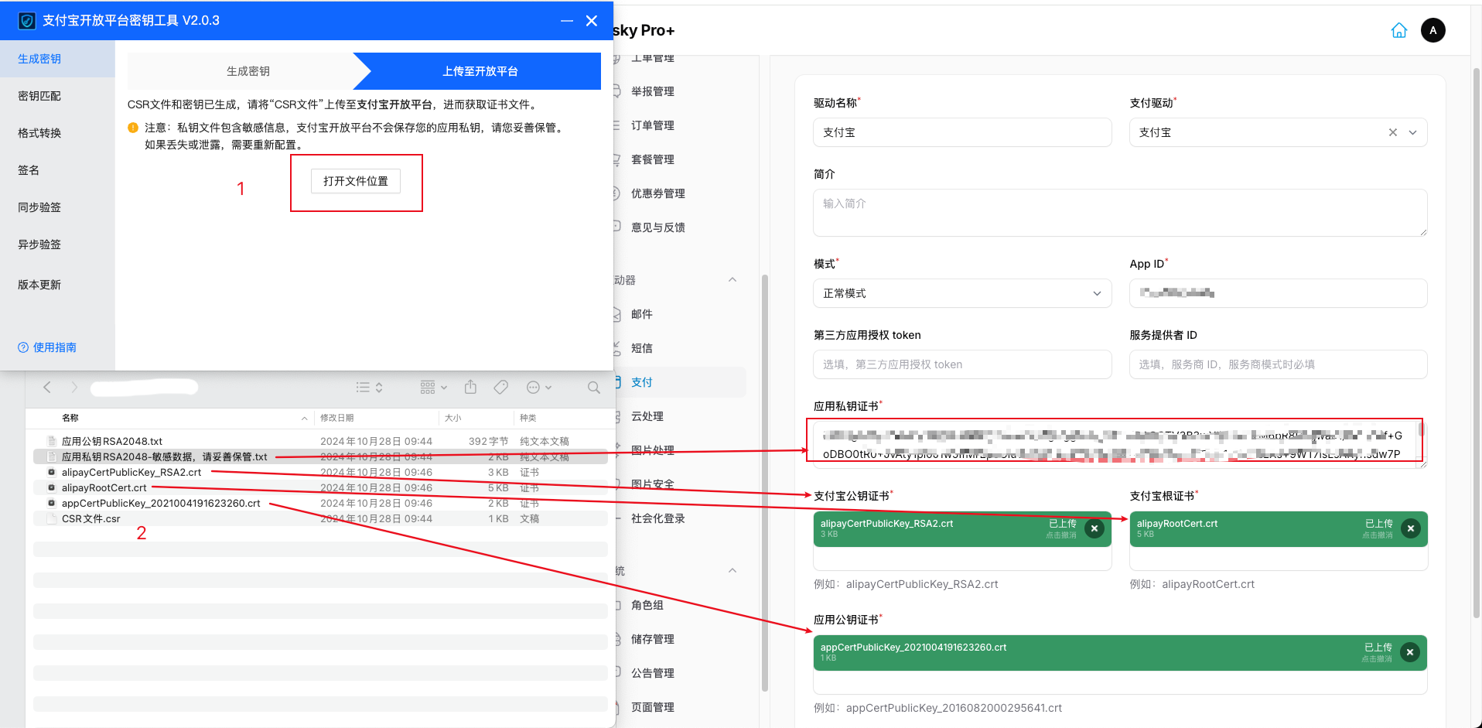Open the user avatar 'A' menu
This screenshot has width=1482, height=728.
coord(1432,30)
